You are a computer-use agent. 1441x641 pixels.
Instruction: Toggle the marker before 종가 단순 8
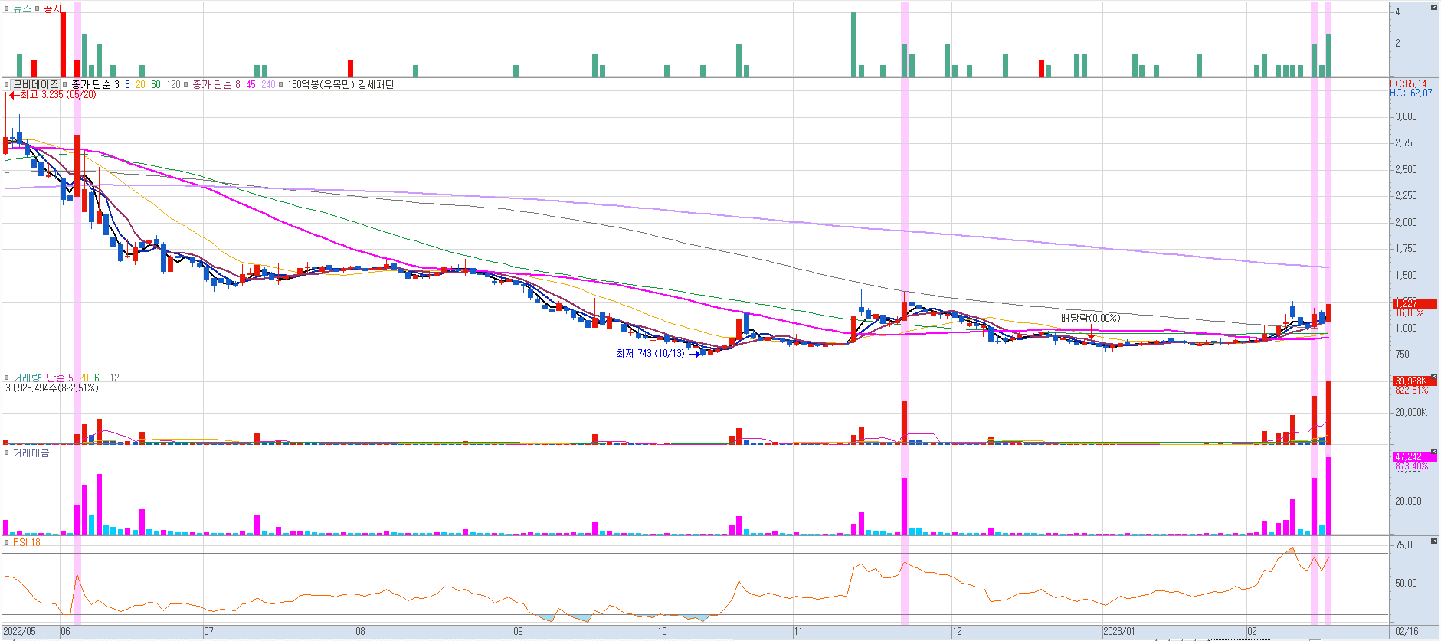tap(187, 84)
